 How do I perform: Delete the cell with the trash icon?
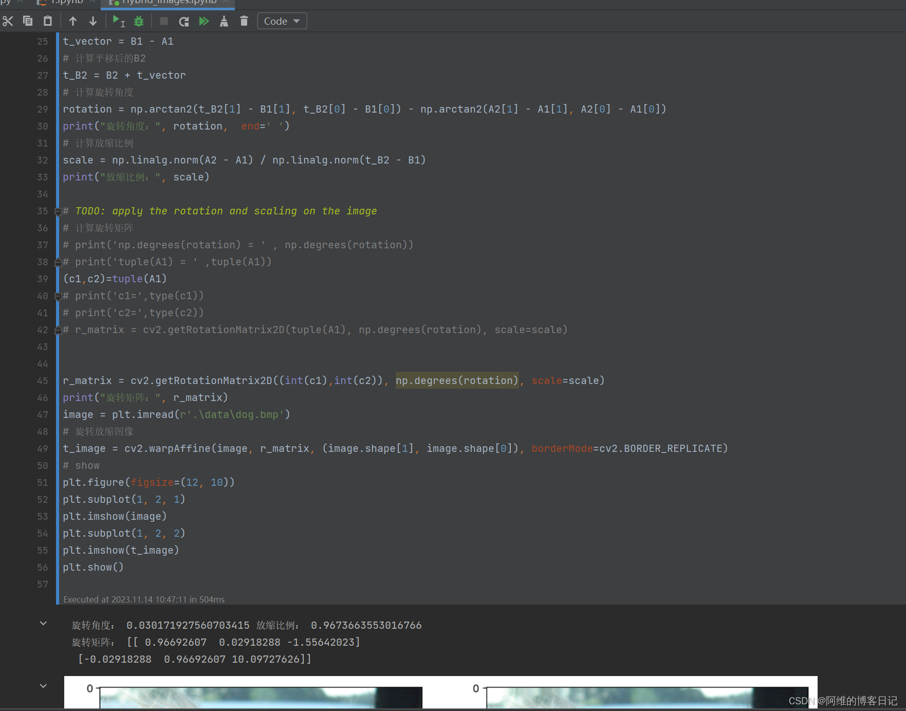244,21
